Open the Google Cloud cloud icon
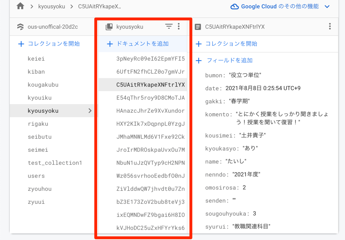345x240 pixels. tap(235, 6)
